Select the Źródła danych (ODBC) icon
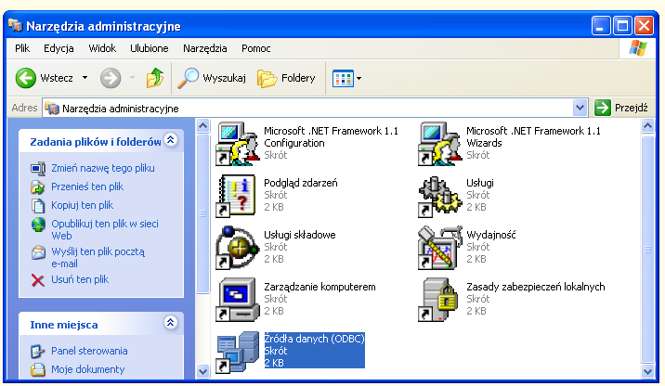Image resolution: width=665 pixels, height=386 pixels. click(x=237, y=352)
